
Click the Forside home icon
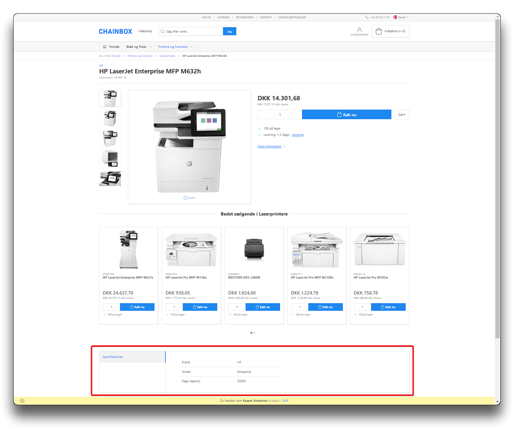[x=105, y=47]
